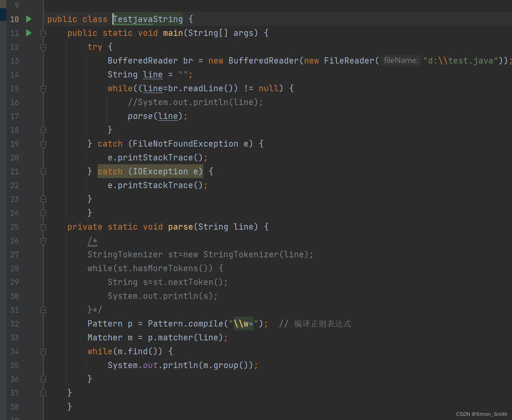Viewport: 512px width, 420px height.
Task: Click line number 21 in the gutter
Action: (x=14, y=171)
